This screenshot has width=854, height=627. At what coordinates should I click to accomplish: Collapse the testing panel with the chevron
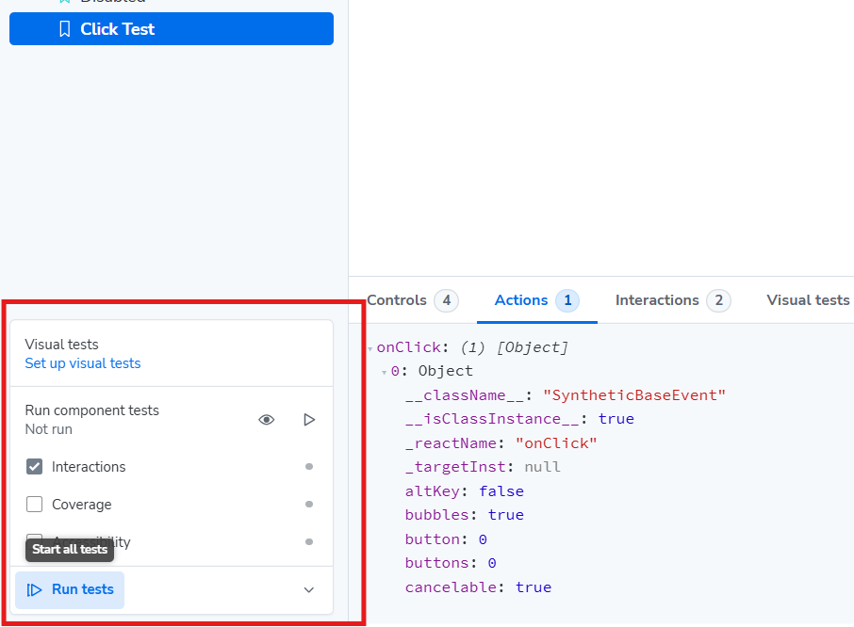point(309,590)
